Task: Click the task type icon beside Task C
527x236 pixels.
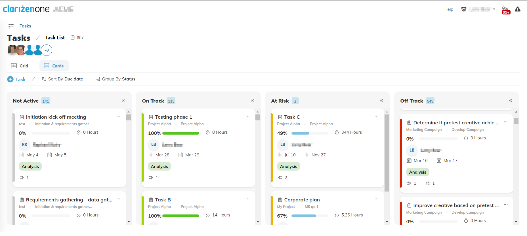Action: [280, 117]
